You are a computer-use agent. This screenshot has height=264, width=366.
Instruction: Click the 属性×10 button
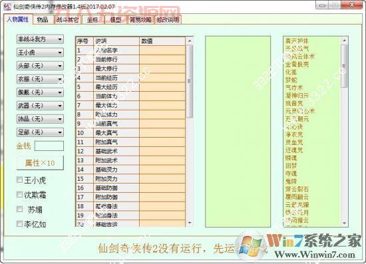(40, 163)
